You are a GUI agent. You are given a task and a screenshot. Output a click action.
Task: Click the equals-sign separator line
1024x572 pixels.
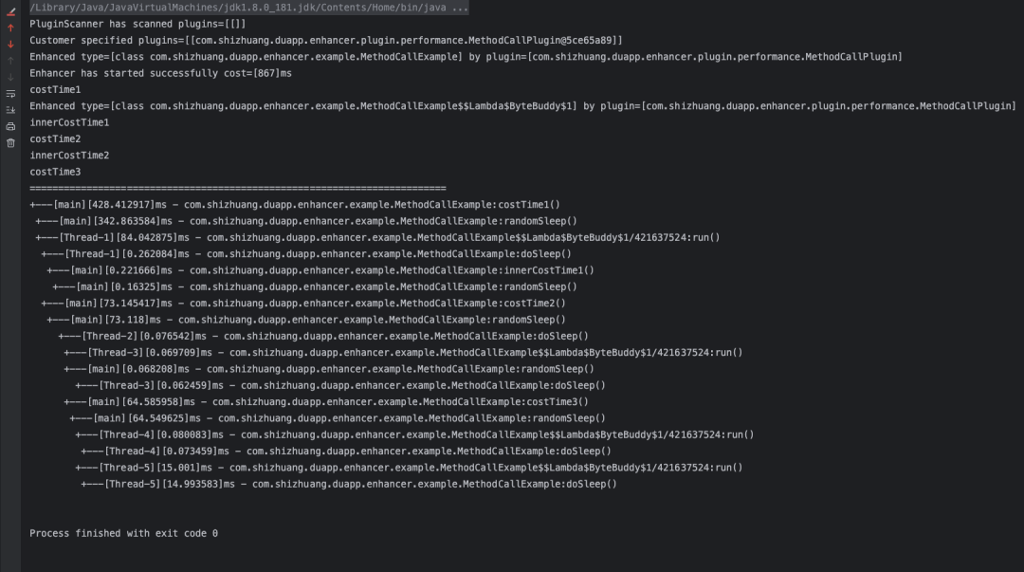(237, 188)
